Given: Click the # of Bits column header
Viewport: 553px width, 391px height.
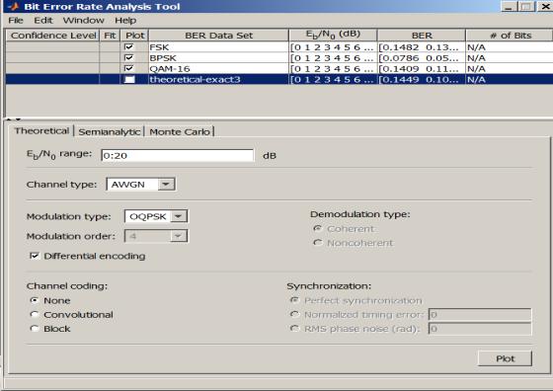Looking at the screenshot, I should (510, 36).
